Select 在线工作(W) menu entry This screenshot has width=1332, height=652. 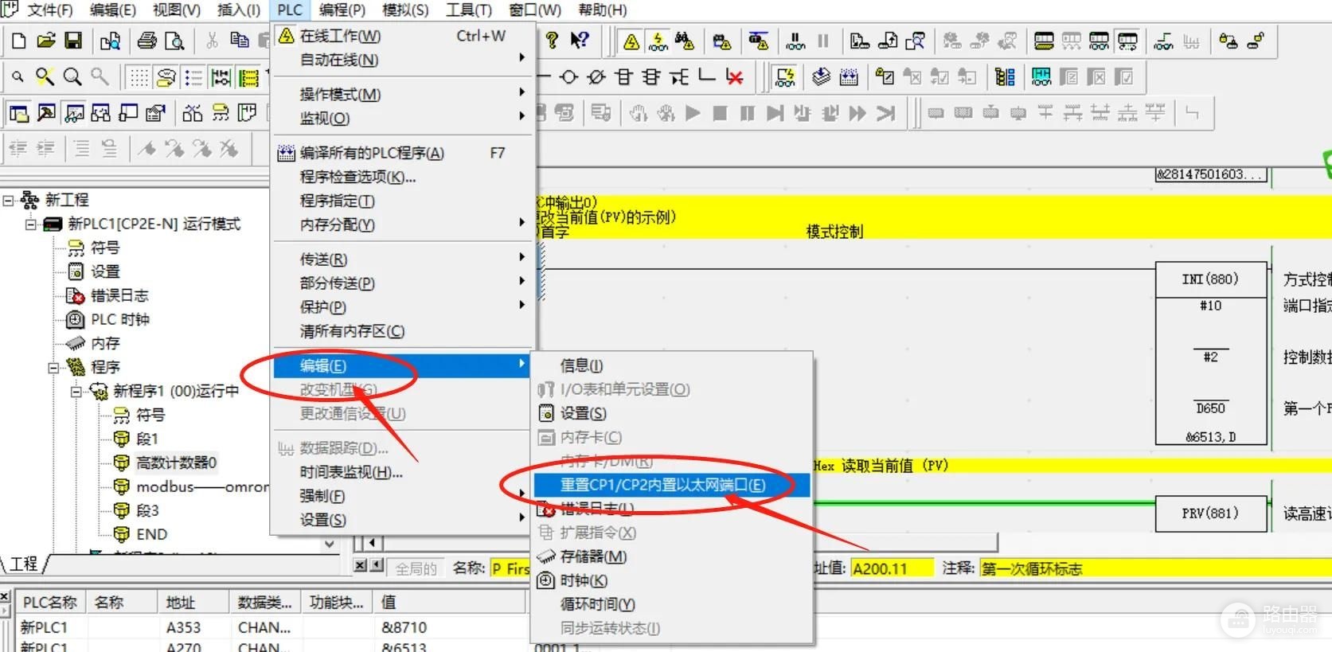(402, 36)
